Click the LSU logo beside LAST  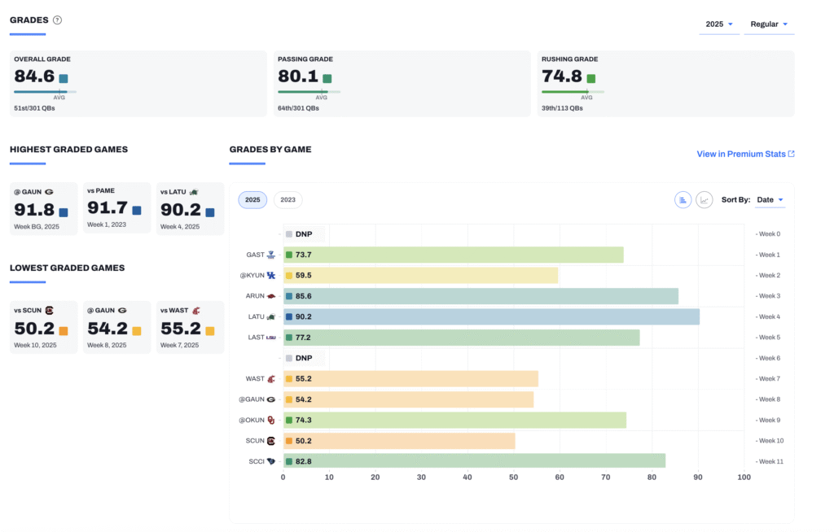coord(271,338)
